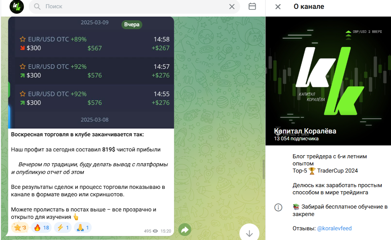Image resolution: width=391 pixels, height=240 pixels.
Task: Click the Капитал Коралёва channel name
Action: coord(305,131)
